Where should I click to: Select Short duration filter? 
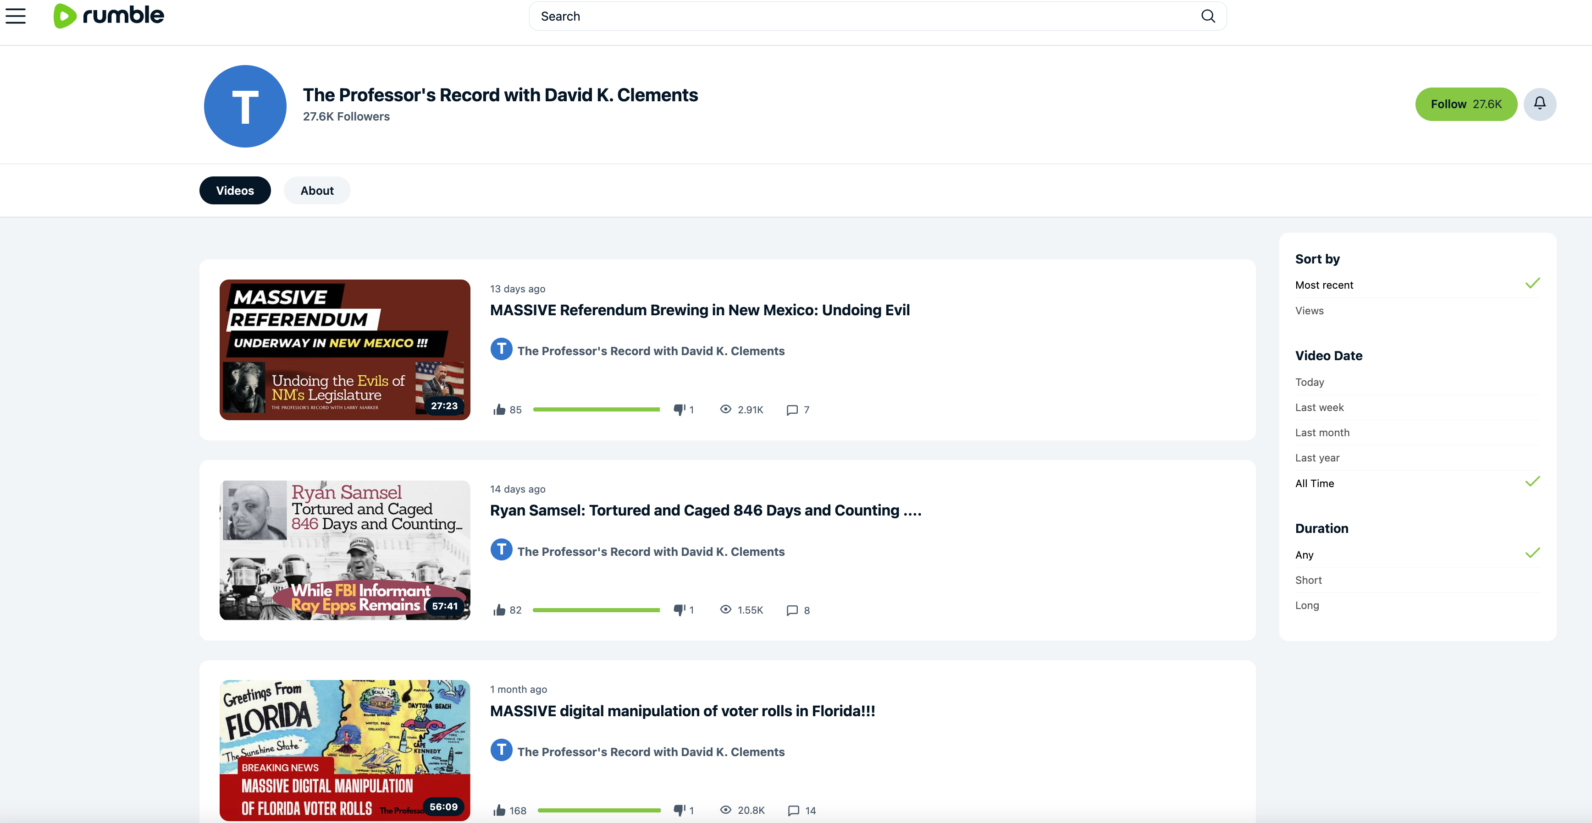1308,580
